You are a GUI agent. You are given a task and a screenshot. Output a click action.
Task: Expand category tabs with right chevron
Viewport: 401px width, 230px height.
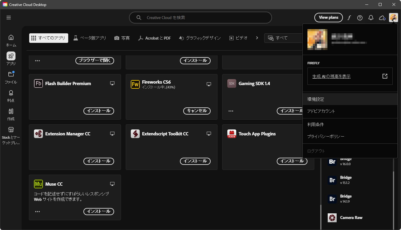tap(257, 38)
